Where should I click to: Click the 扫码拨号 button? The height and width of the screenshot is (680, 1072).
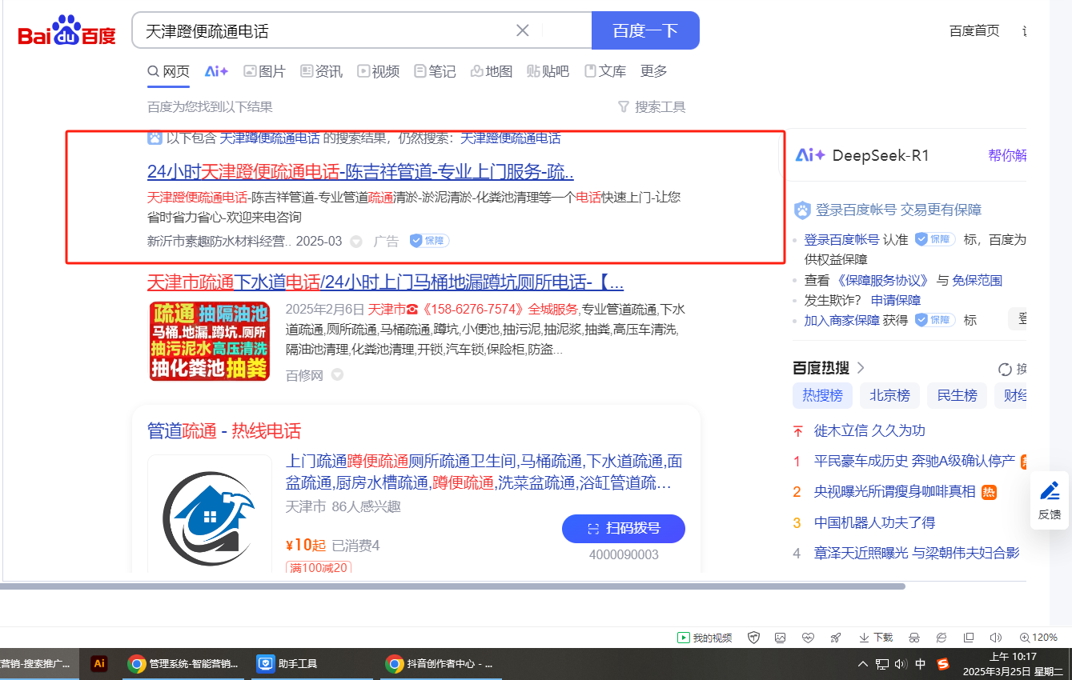tap(624, 529)
